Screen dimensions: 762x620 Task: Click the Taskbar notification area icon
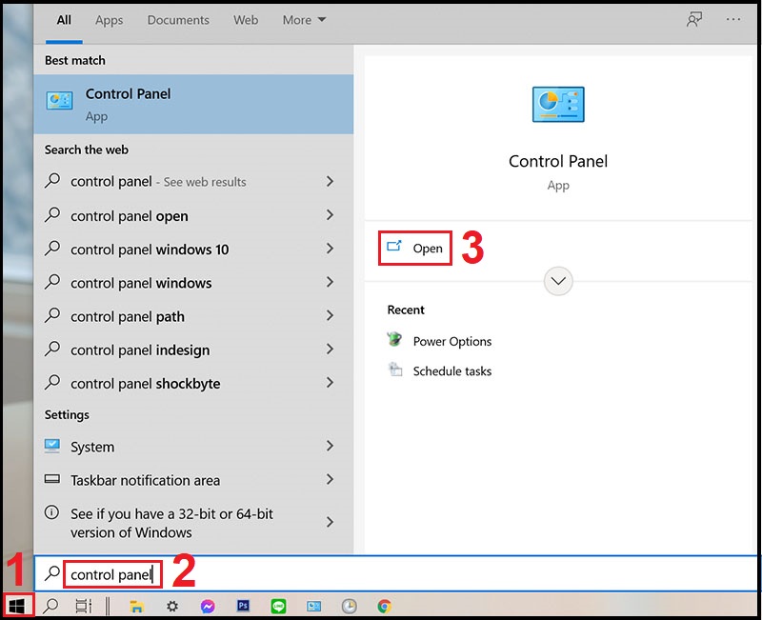tap(52, 479)
